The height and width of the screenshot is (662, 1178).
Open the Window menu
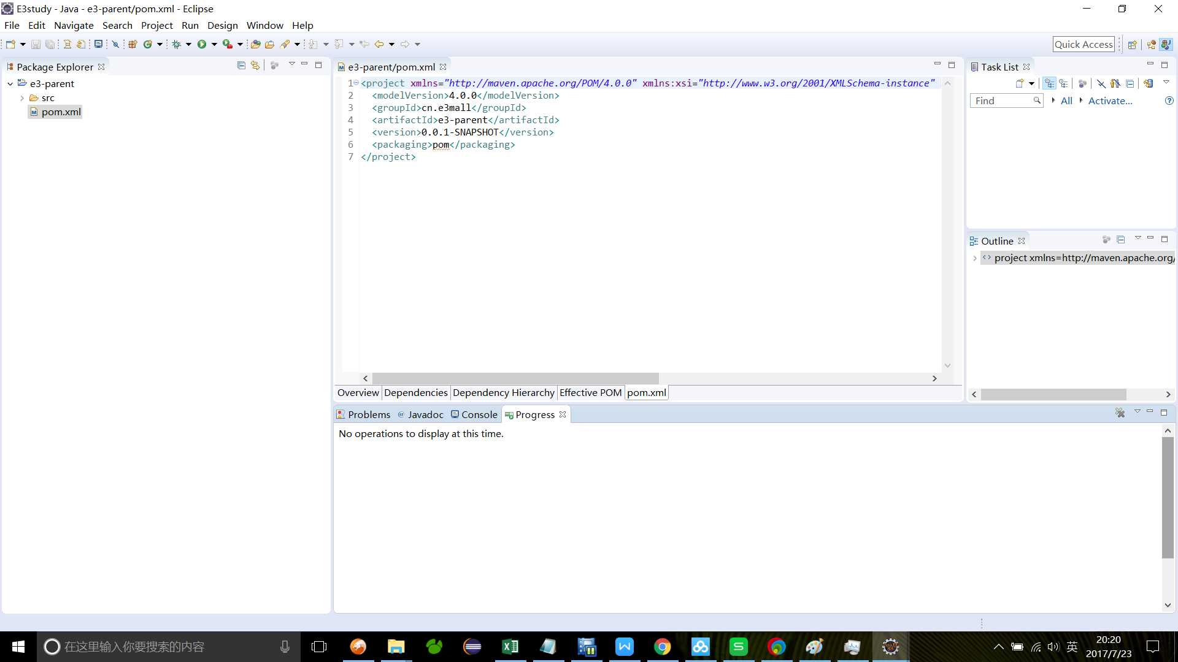click(264, 25)
